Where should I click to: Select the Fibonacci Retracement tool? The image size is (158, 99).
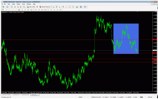[22, 10]
